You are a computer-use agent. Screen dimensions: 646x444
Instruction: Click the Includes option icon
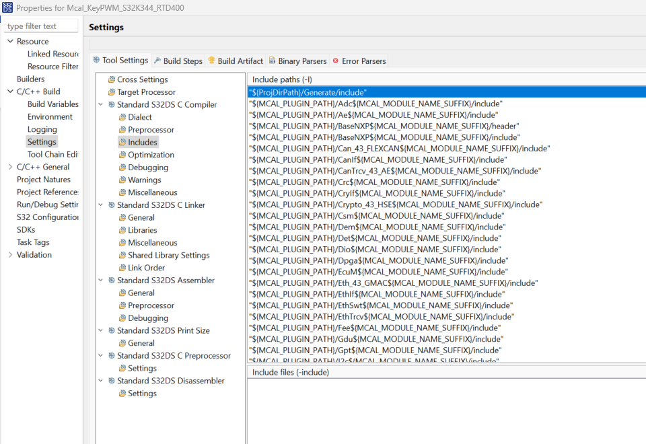(122, 142)
